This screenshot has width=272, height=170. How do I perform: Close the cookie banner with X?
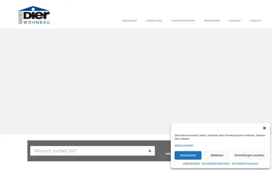pos(264,128)
